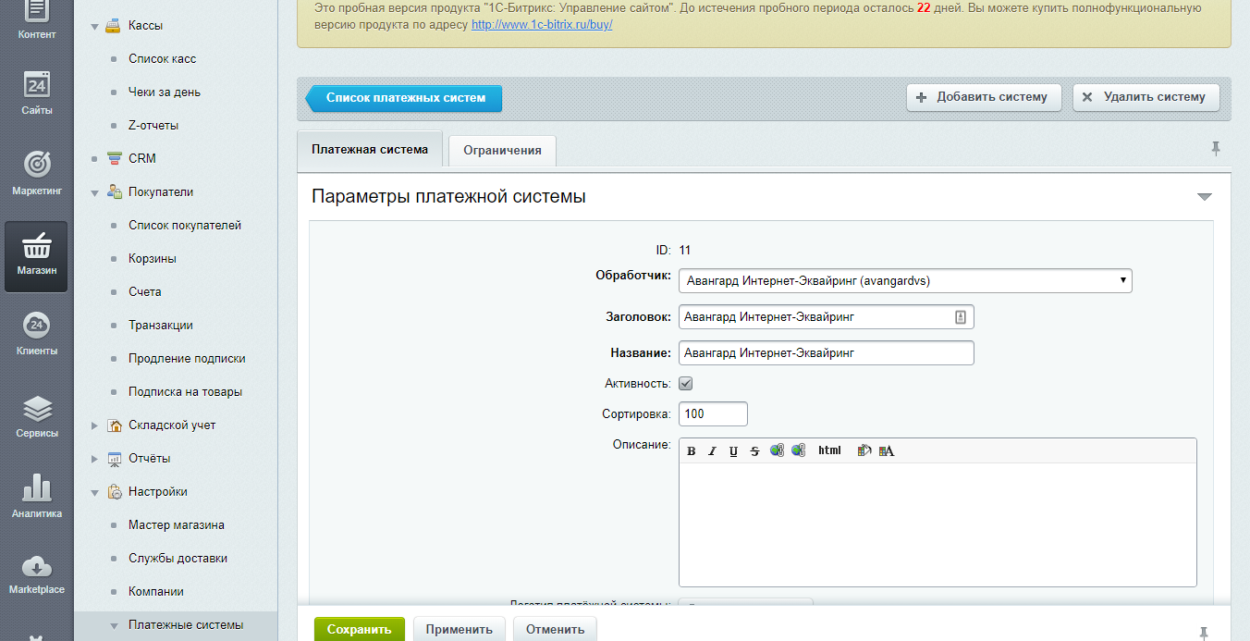Click the green Сохранить button

[359, 629]
